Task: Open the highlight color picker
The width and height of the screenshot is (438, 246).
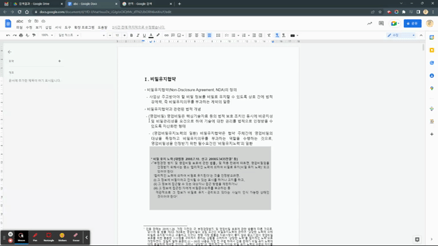Action: [158, 36]
